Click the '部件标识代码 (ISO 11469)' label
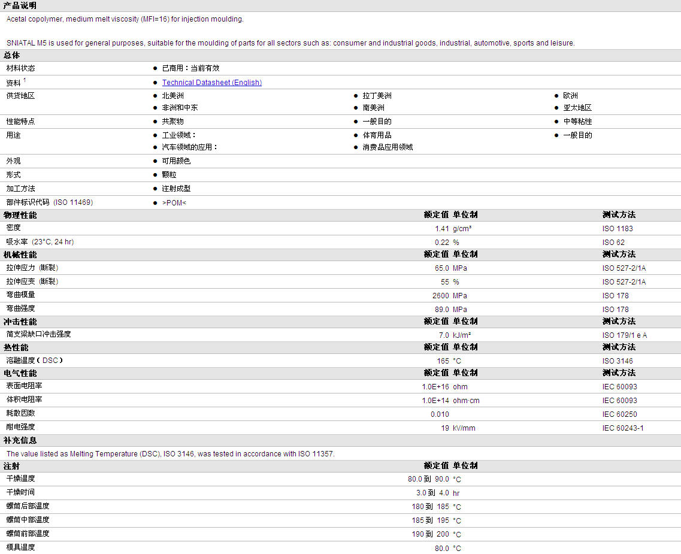The image size is (681, 554). (50, 202)
